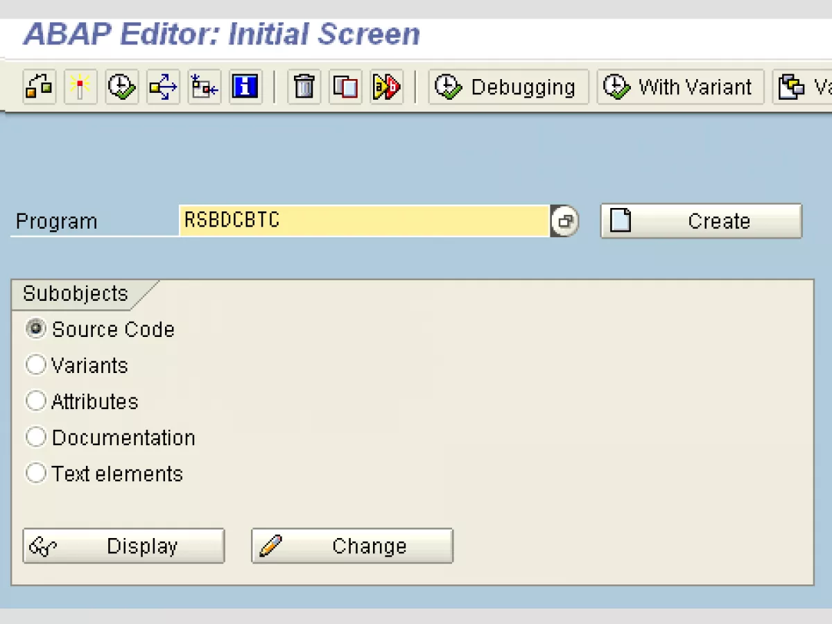Open the partially visible Variants button
This screenshot has width=832, height=624.
tap(802, 87)
